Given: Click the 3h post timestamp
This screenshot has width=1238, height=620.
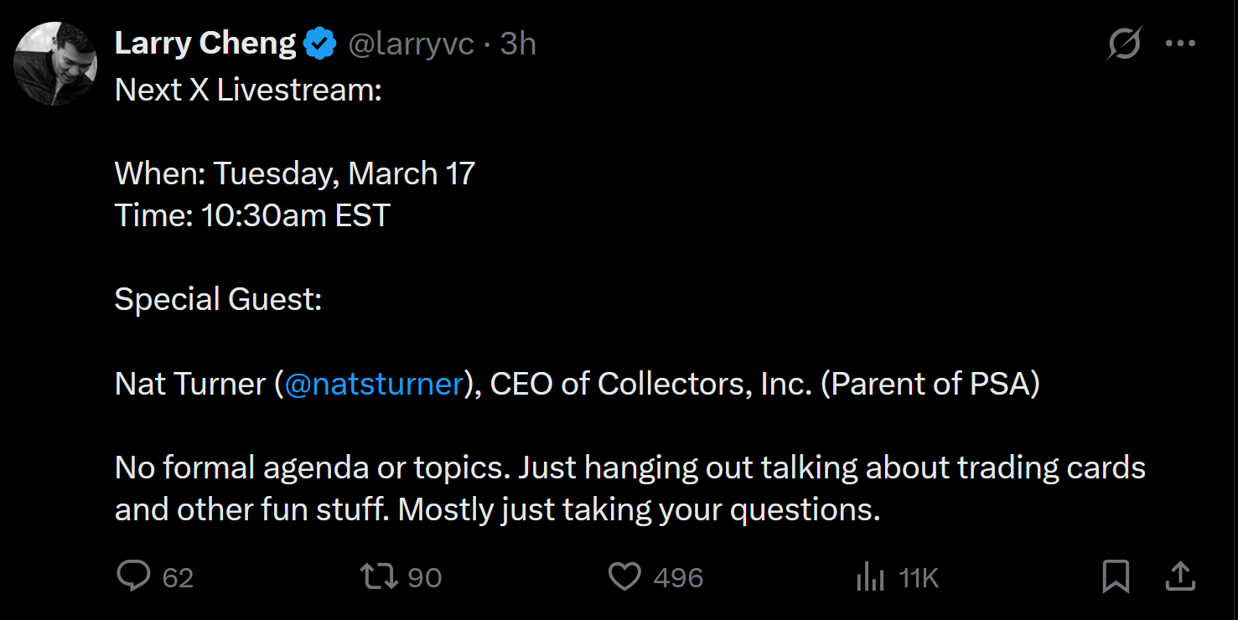Looking at the screenshot, I should click(x=518, y=44).
